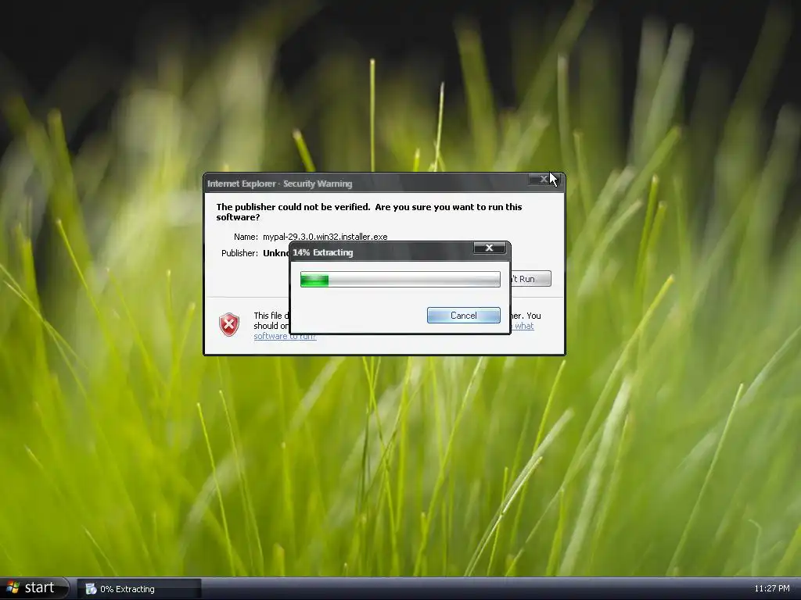Click the 11:27 PM system clock

coord(771,588)
